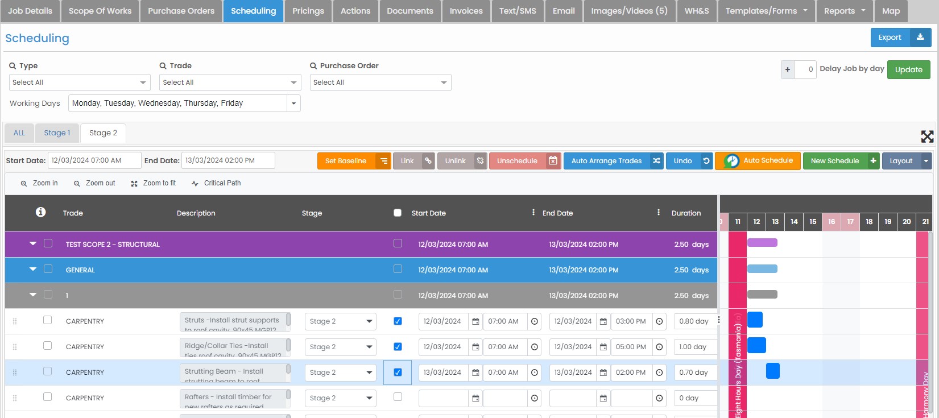The height and width of the screenshot is (418, 939).
Task: Collapse TEST SCOPE 2 - STRUCTURAL group
Action: (x=33, y=243)
